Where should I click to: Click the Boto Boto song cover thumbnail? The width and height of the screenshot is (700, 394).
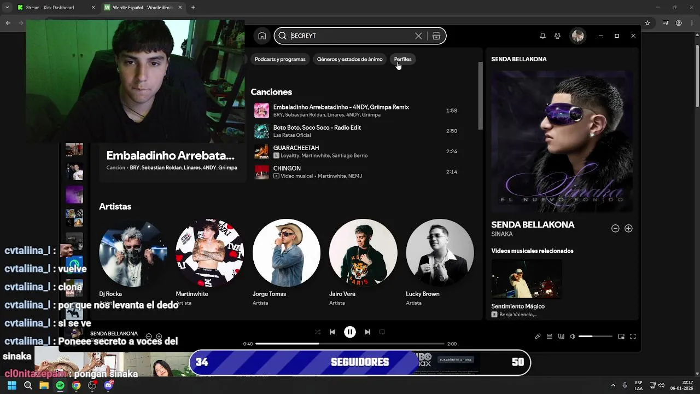[261, 131]
